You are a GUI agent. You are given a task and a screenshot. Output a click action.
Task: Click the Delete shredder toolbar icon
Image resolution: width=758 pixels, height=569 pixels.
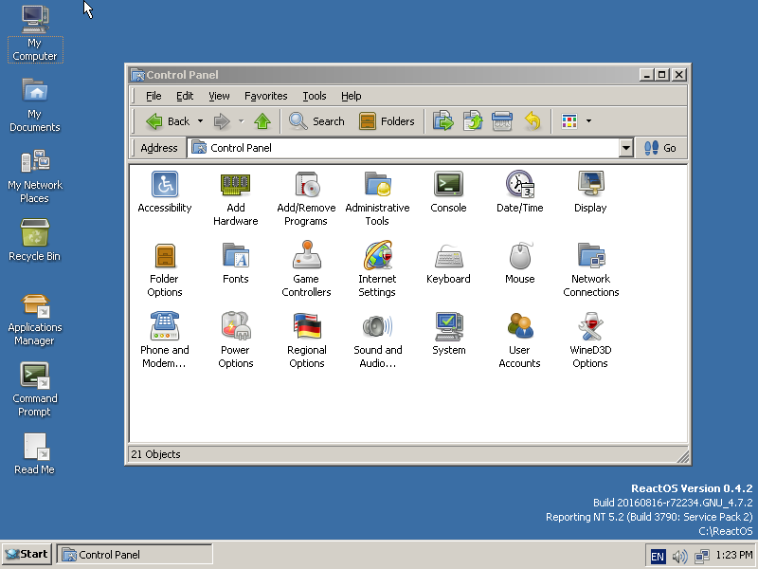coord(502,121)
